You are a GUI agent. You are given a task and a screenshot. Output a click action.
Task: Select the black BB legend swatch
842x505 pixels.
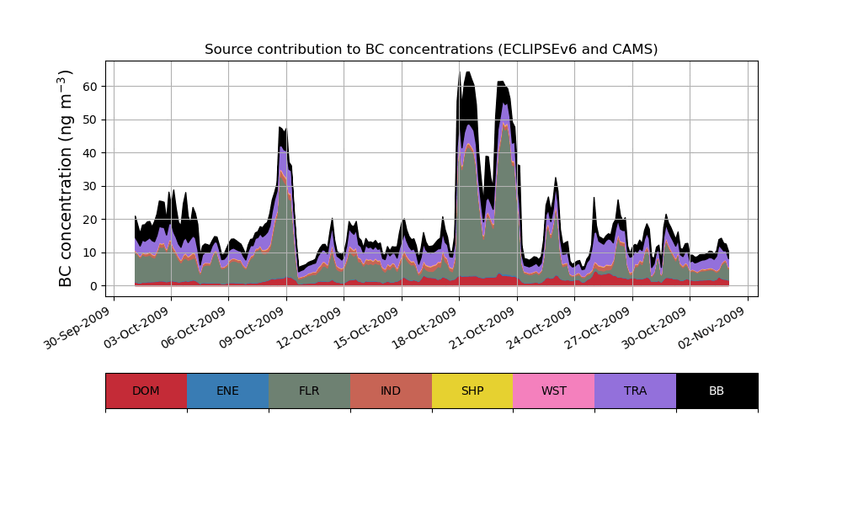[x=717, y=391]
